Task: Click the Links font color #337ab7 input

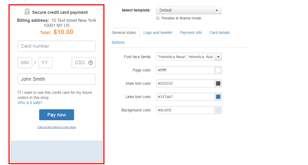Action: [x=185, y=97]
